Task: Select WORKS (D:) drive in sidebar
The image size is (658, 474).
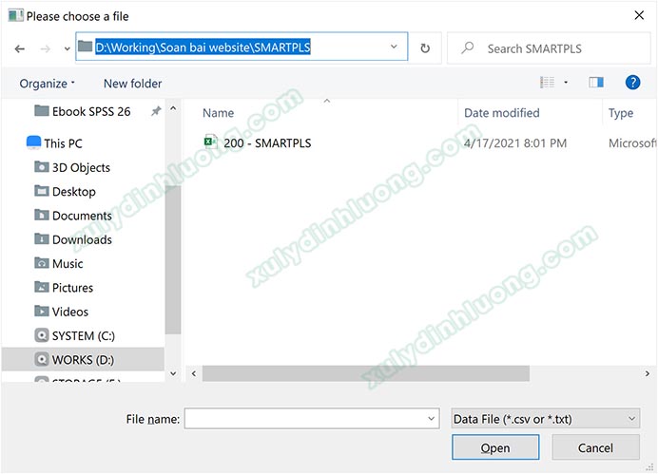Action: click(x=85, y=359)
